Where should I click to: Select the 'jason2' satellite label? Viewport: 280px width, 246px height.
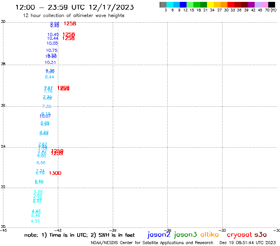click(x=159, y=235)
